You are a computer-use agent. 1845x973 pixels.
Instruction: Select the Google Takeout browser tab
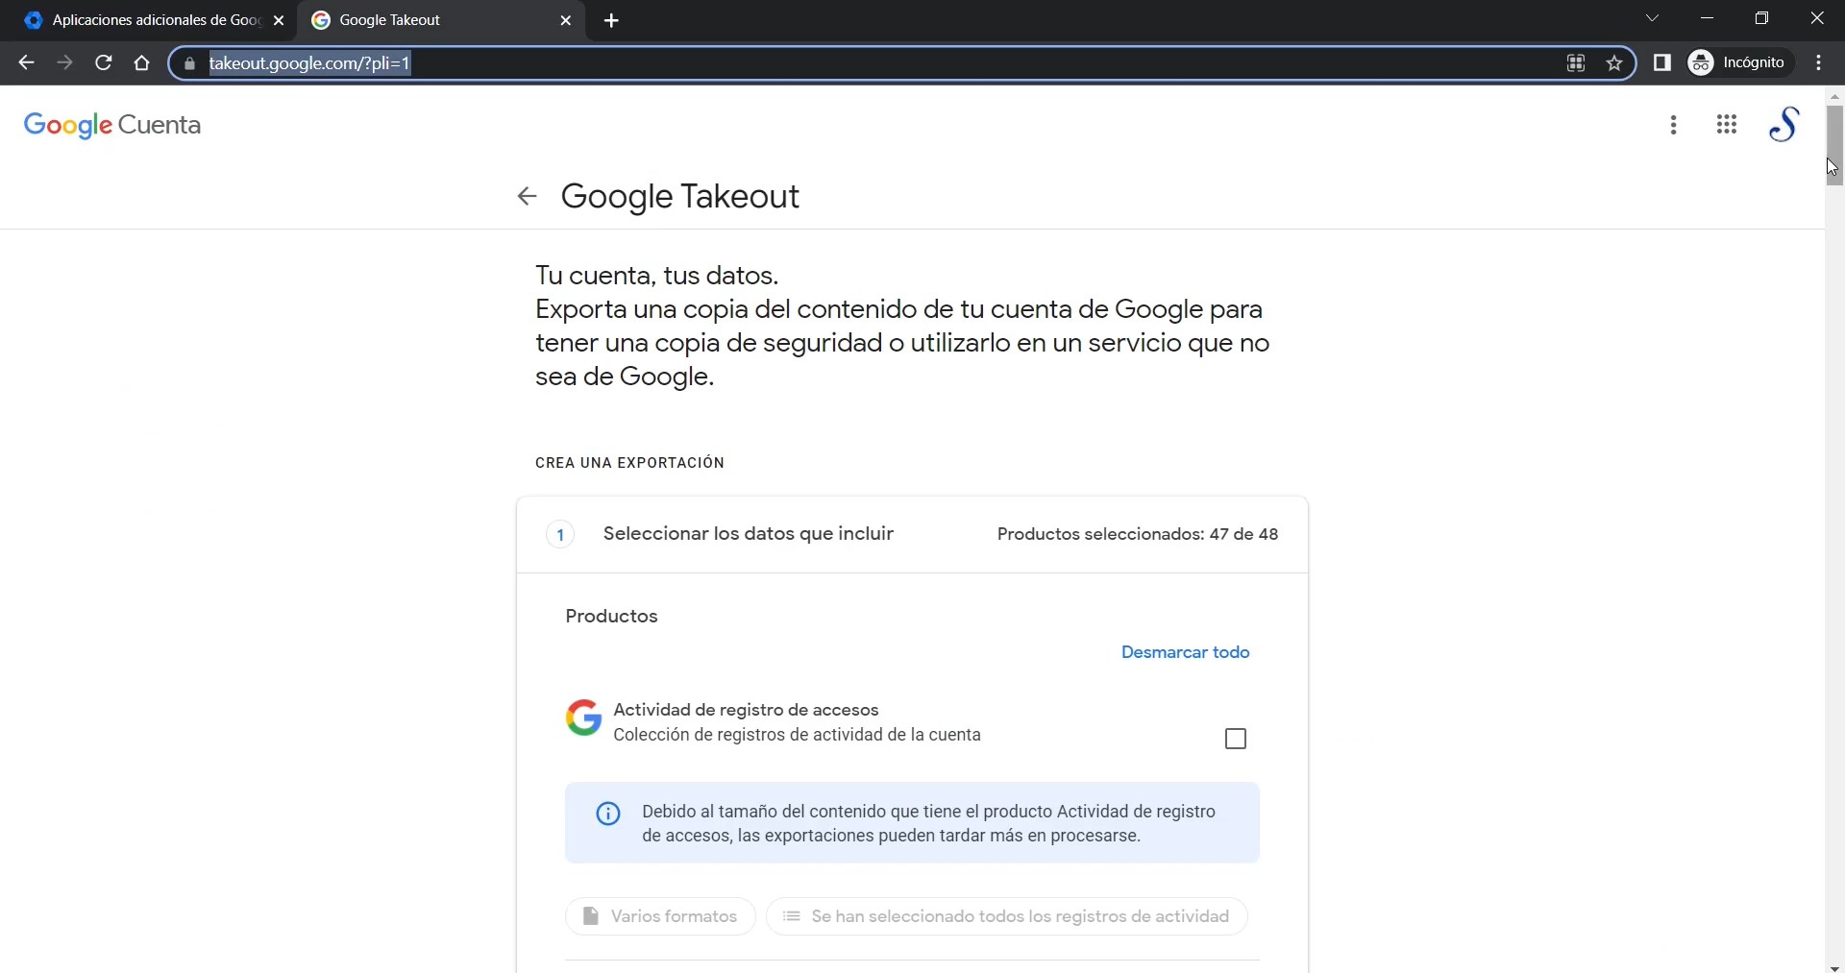(x=432, y=20)
